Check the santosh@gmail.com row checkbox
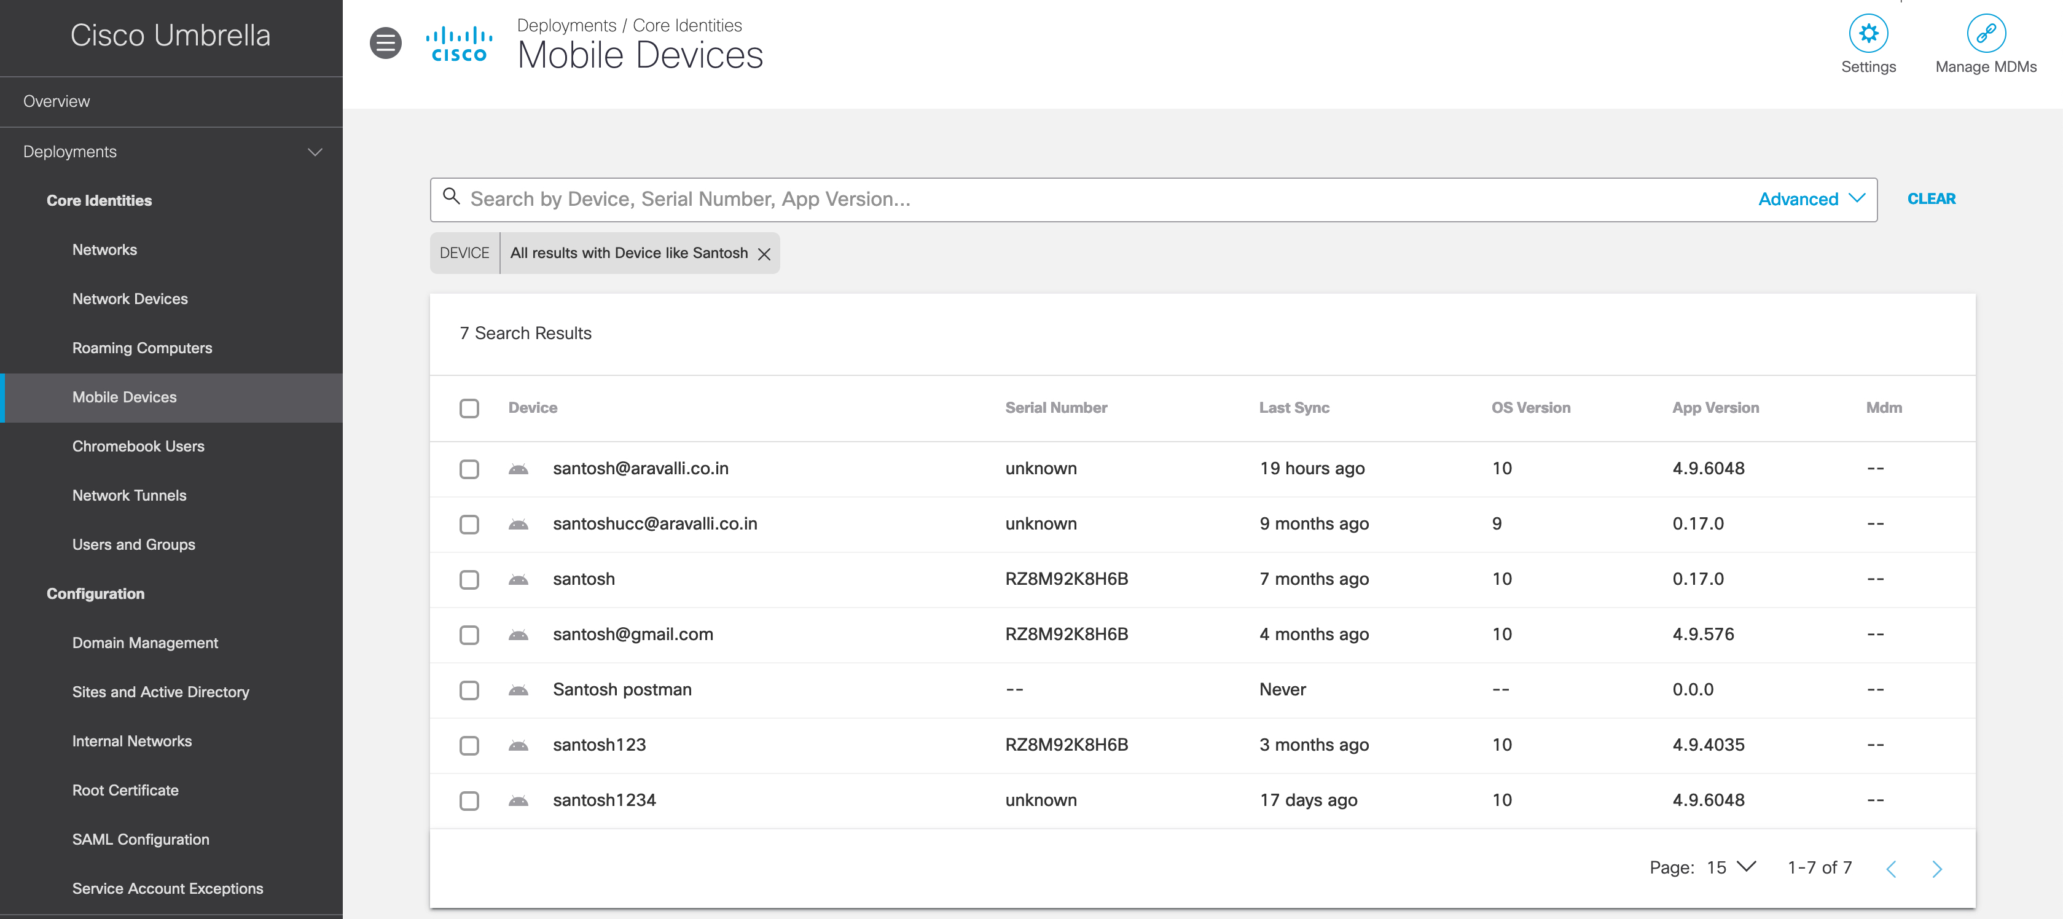This screenshot has width=2063, height=919. [469, 635]
